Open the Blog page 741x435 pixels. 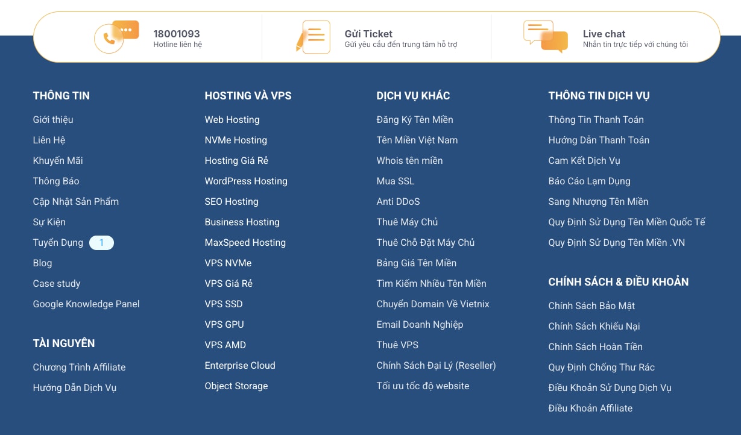[x=42, y=263]
